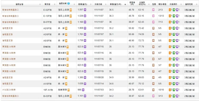Viewport: 199px width, 101px height.
Task: Select the purple 車 transaction icon in A3/5F號 row
Action: [177, 35]
